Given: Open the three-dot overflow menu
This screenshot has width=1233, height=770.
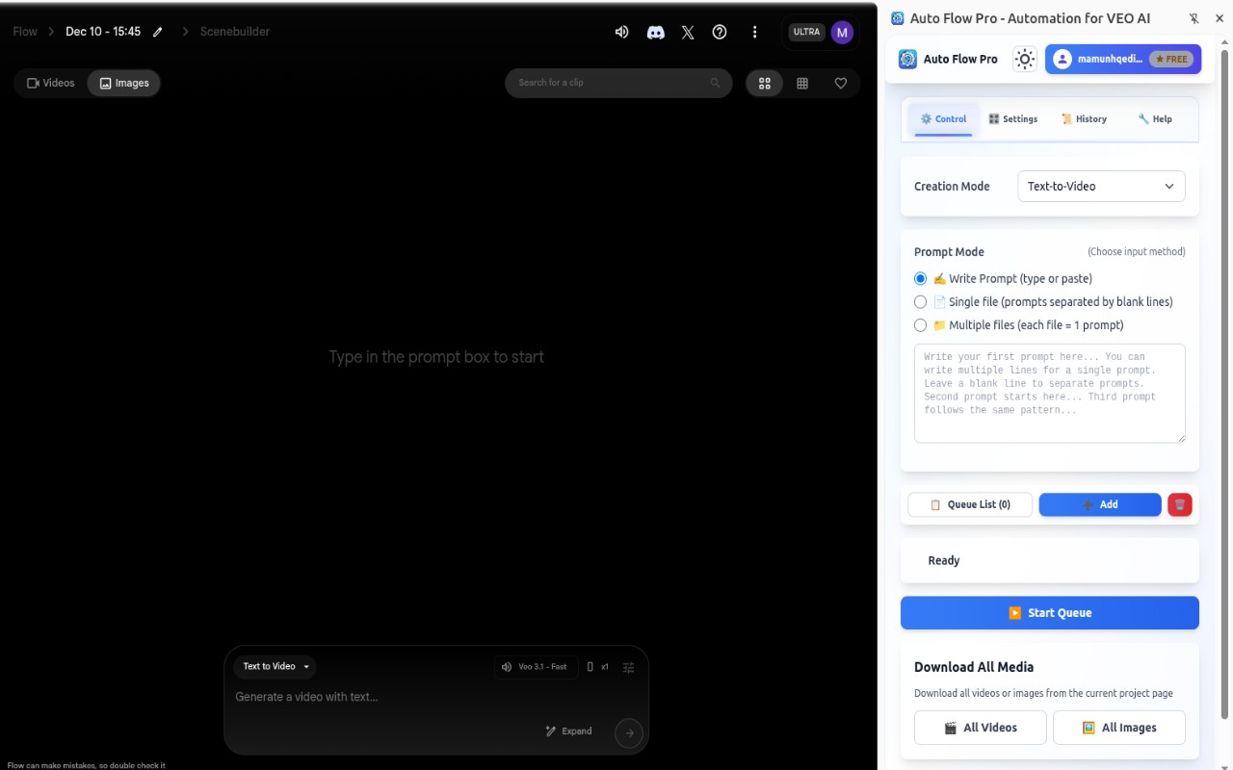Looking at the screenshot, I should tap(755, 32).
